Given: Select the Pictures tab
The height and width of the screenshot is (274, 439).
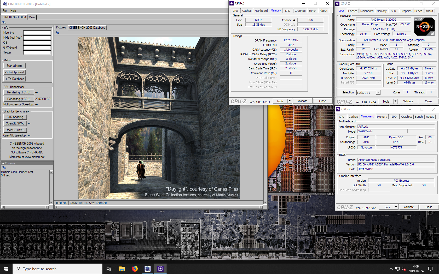Looking at the screenshot, I should (x=61, y=27).
